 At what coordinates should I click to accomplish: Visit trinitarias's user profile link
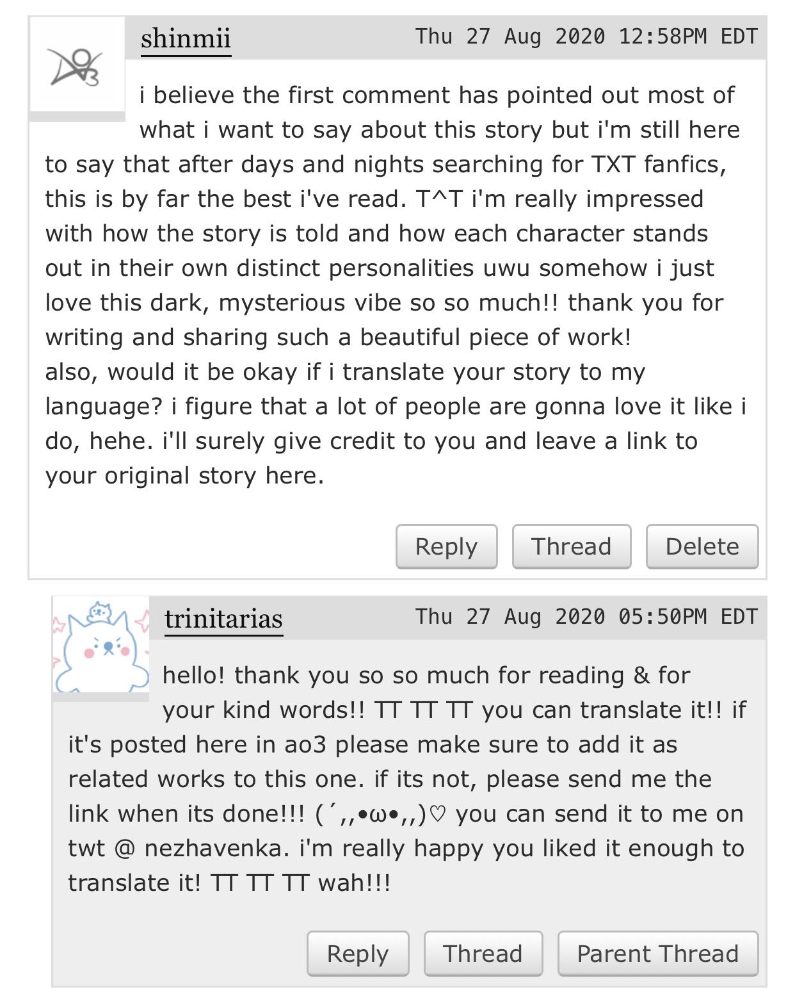tap(223, 619)
